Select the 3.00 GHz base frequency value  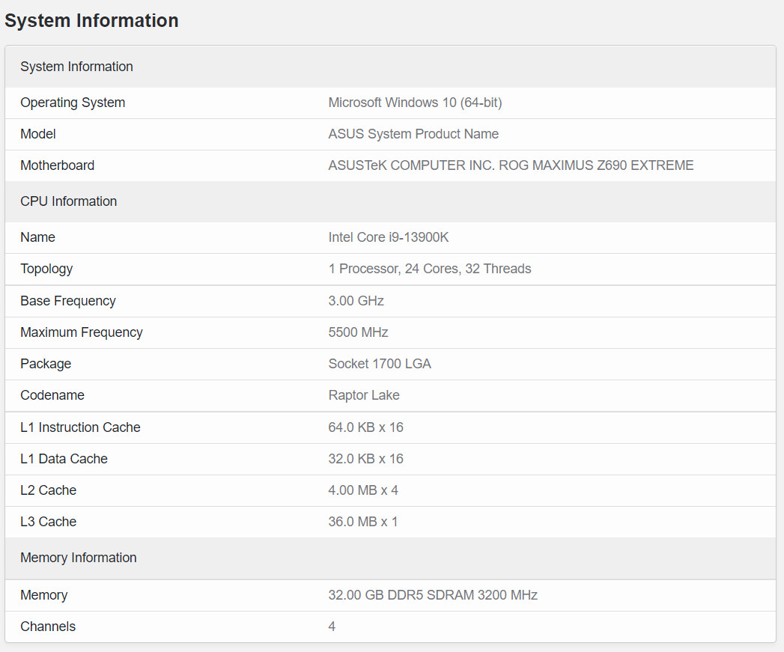click(x=356, y=301)
